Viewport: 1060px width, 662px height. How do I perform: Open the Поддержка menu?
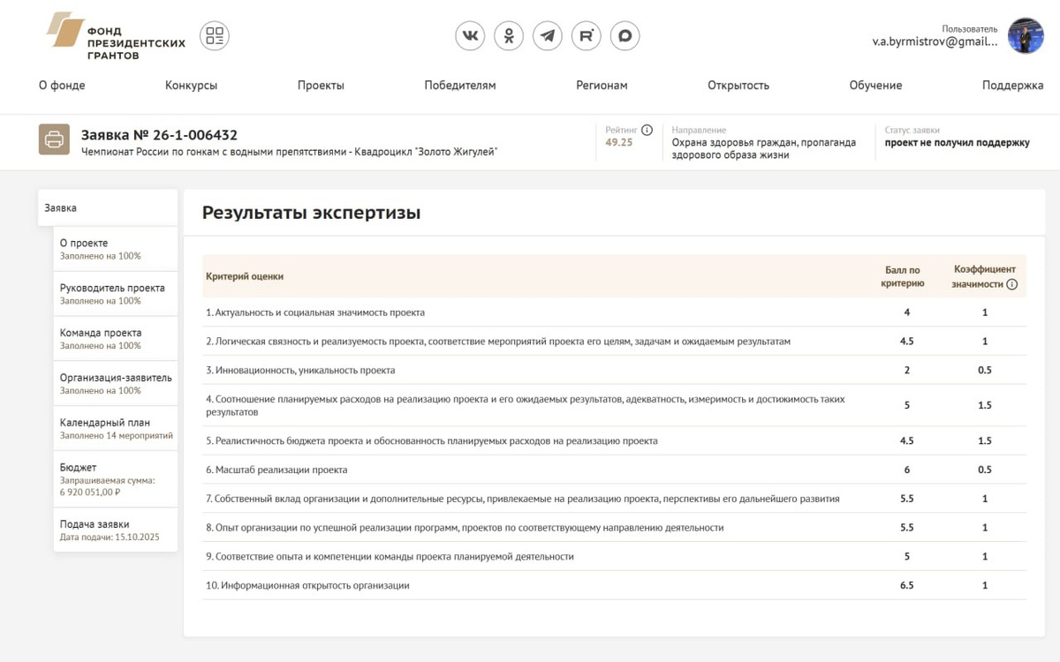coord(1013,86)
